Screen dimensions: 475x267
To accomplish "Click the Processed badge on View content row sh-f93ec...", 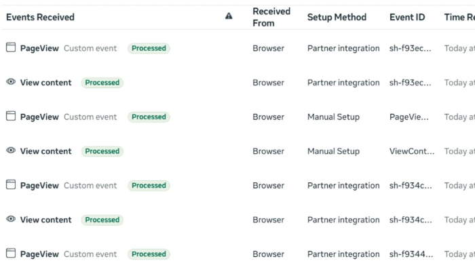I will (x=102, y=83).
